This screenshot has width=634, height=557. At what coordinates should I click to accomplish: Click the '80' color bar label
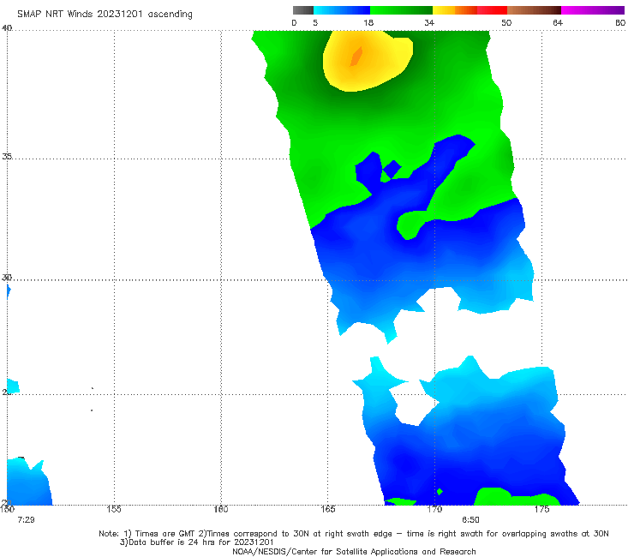tap(620, 22)
